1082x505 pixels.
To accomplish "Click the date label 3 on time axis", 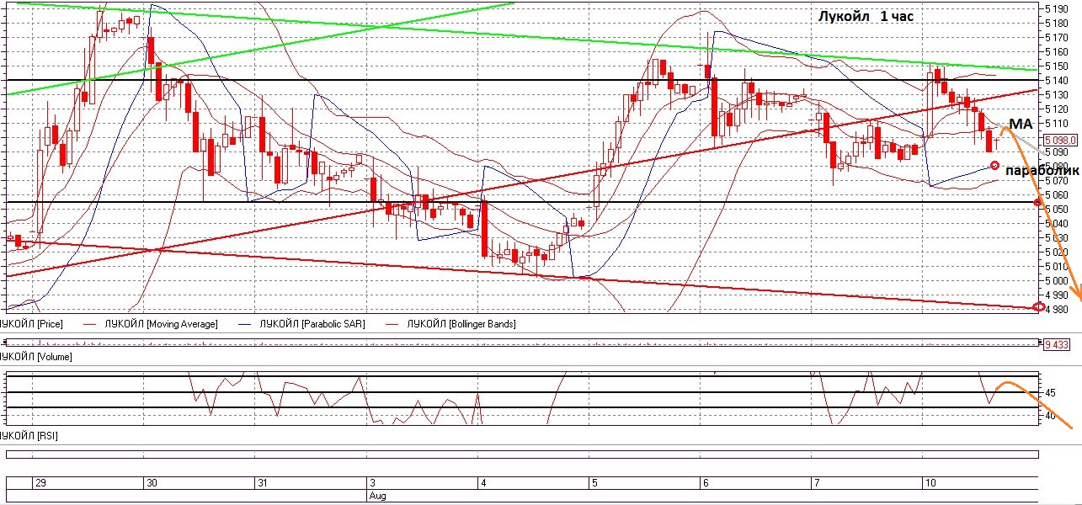I will click(371, 483).
